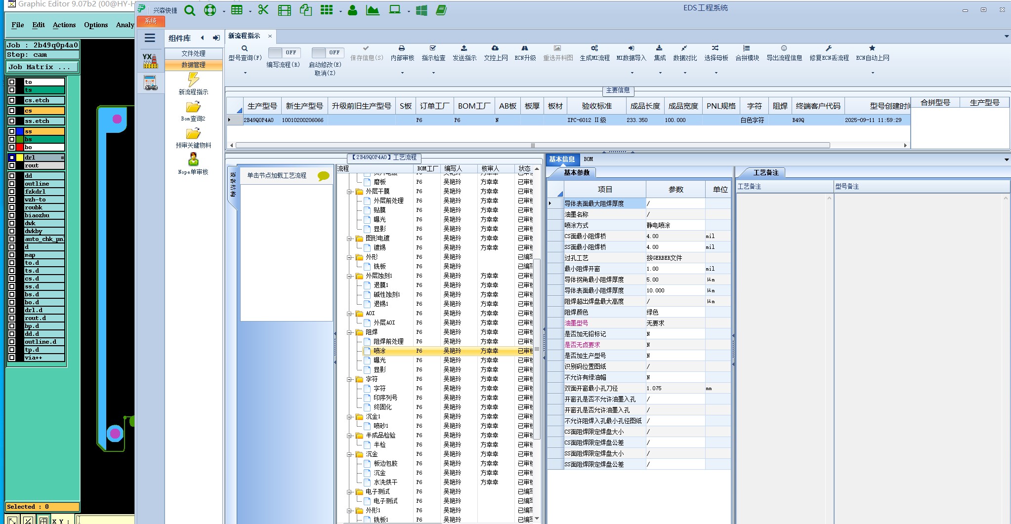This screenshot has width=1011, height=524.
Task: Toggle checkbox for ss.etch layer
Action: click(12, 121)
